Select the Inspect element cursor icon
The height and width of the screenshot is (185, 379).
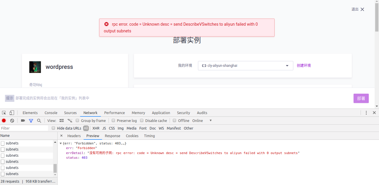pos(4,113)
